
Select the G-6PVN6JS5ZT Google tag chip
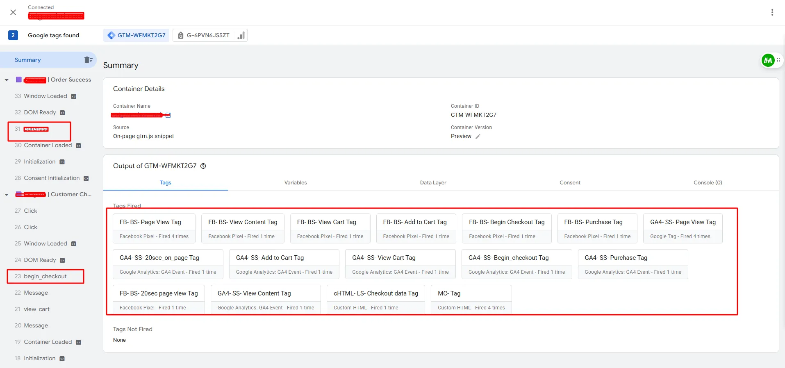204,35
